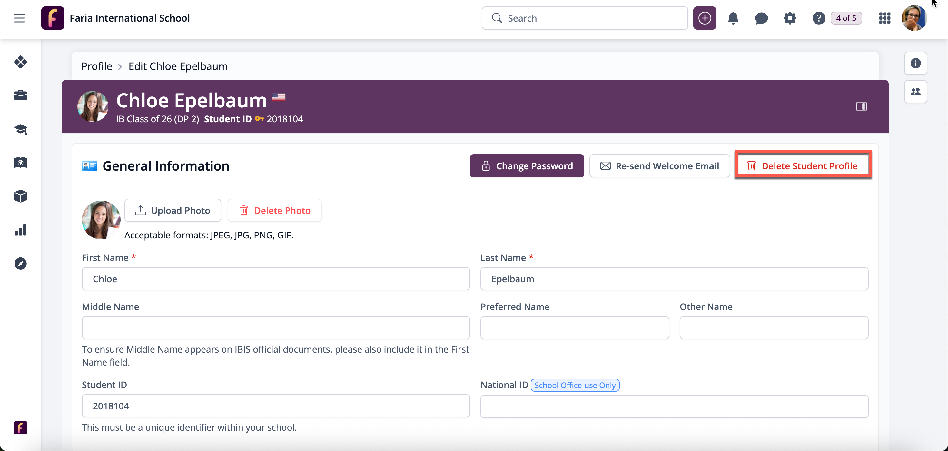Open the people icon on right panel
This screenshot has width=948, height=451.
915,92
